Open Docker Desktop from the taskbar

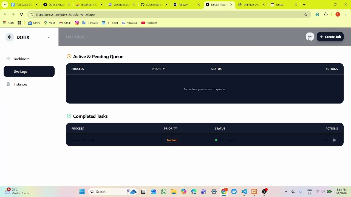point(234,192)
